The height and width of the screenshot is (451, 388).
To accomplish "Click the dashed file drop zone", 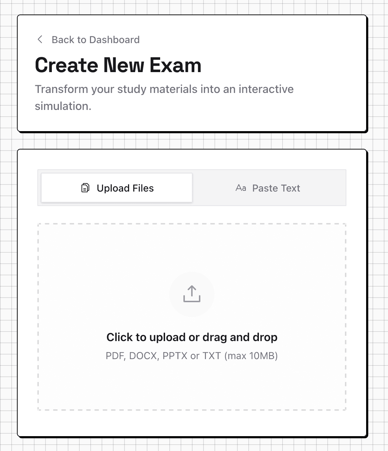I will (192, 316).
